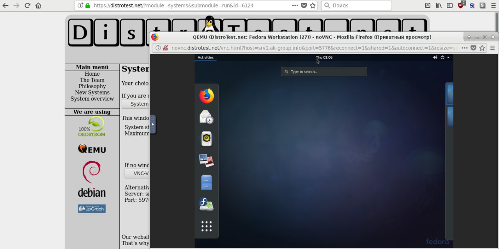Click the uBlock Origin extension icon
This screenshot has height=249, width=499.
pos(461,5)
